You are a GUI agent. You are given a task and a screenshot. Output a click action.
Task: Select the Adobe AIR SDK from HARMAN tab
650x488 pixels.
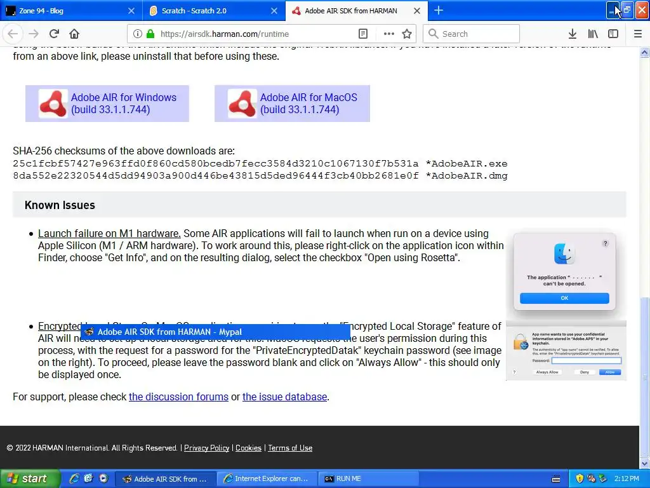pos(357,11)
